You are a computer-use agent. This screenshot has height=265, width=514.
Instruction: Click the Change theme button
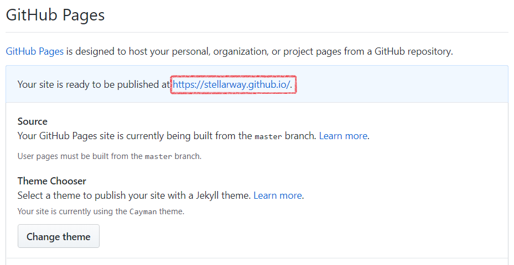click(x=58, y=236)
